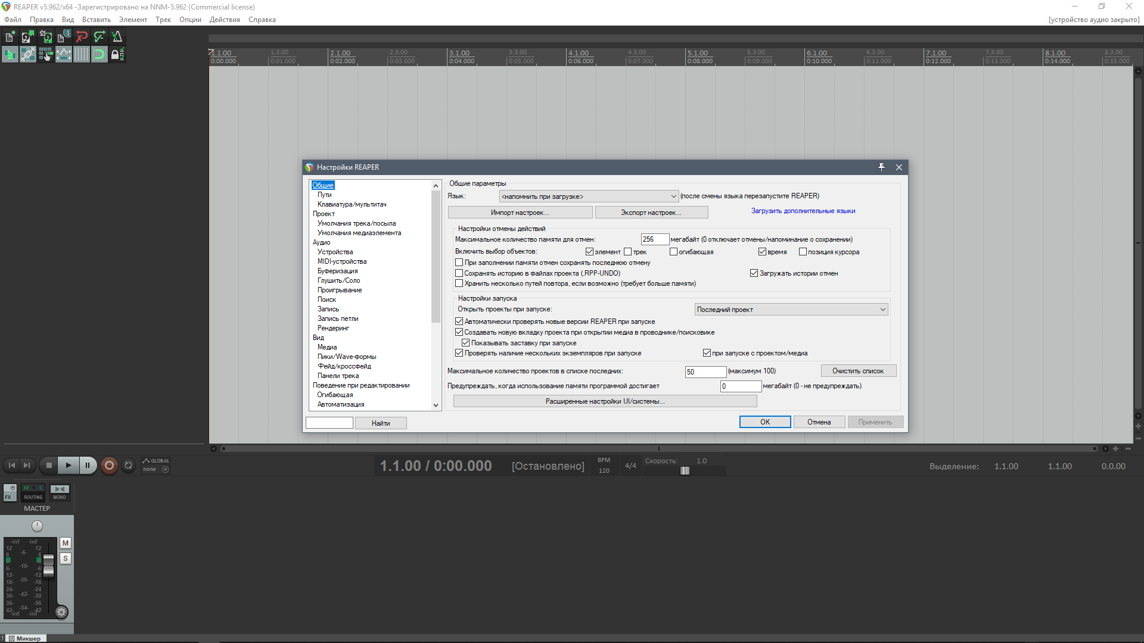Screen dimensions: 1144x643
Task: Toggle 'время' checkbox
Action: point(762,252)
